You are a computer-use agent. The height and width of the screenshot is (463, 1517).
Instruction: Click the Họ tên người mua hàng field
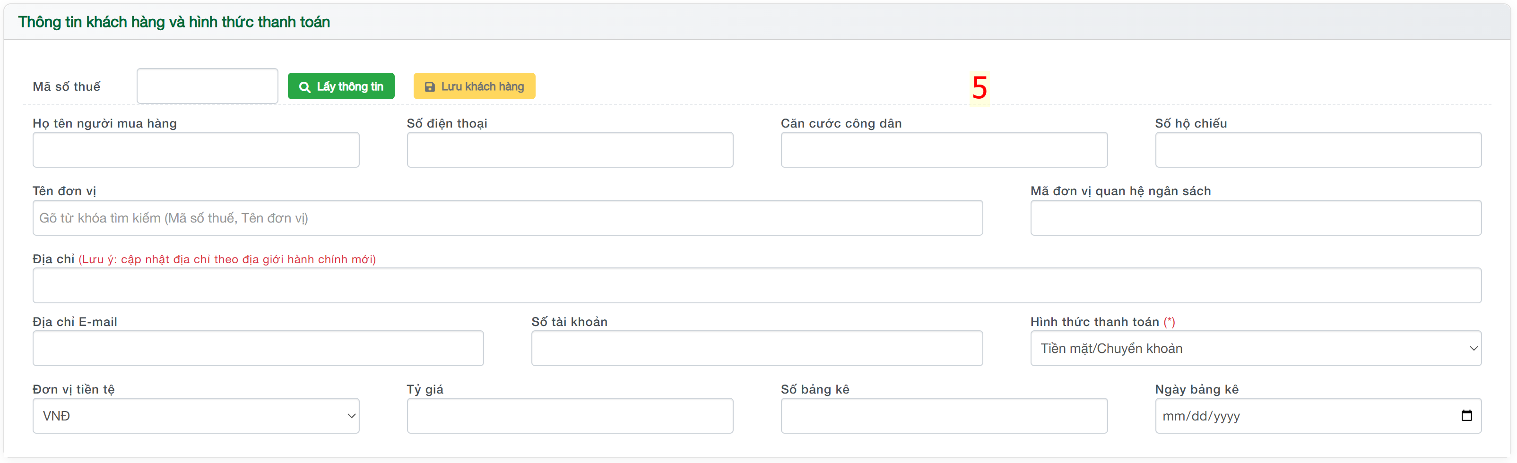196,149
